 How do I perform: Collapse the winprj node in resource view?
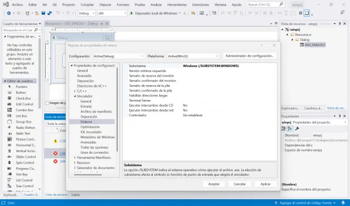coord(283,30)
